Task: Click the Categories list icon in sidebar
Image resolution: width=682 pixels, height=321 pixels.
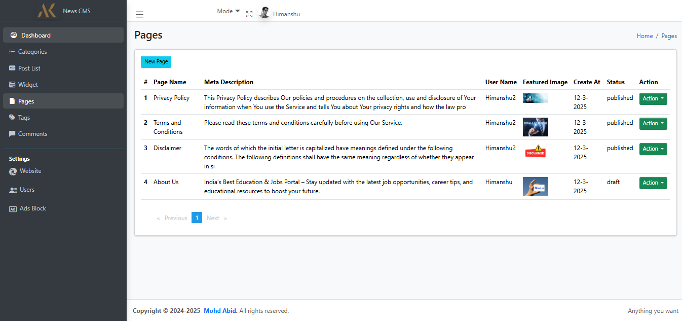Action: [12, 52]
